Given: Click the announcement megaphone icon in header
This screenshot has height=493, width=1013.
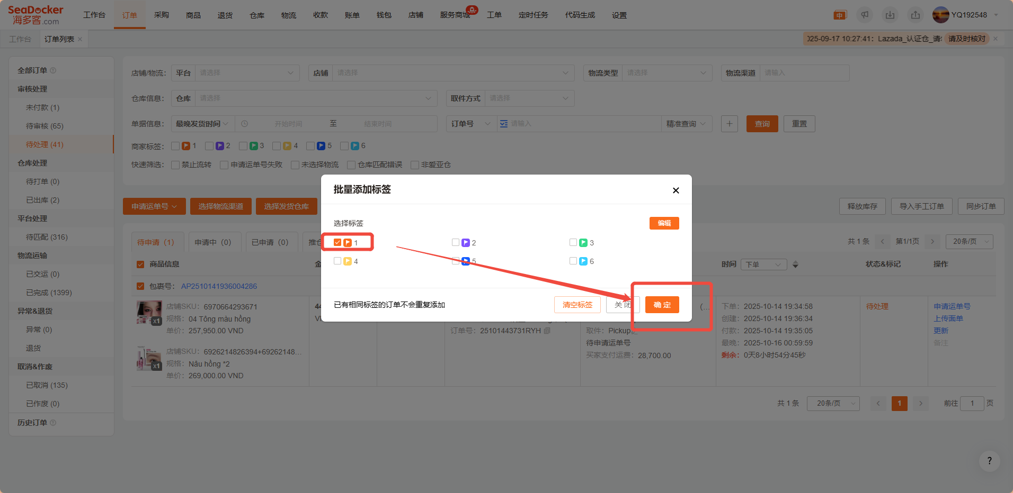Looking at the screenshot, I should [x=865, y=15].
